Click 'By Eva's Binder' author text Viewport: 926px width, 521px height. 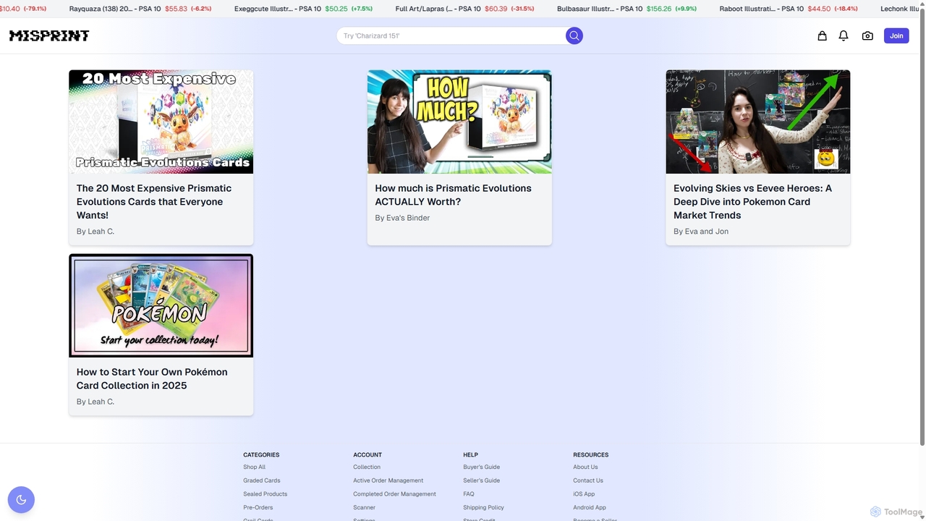(x=402, y=218)
